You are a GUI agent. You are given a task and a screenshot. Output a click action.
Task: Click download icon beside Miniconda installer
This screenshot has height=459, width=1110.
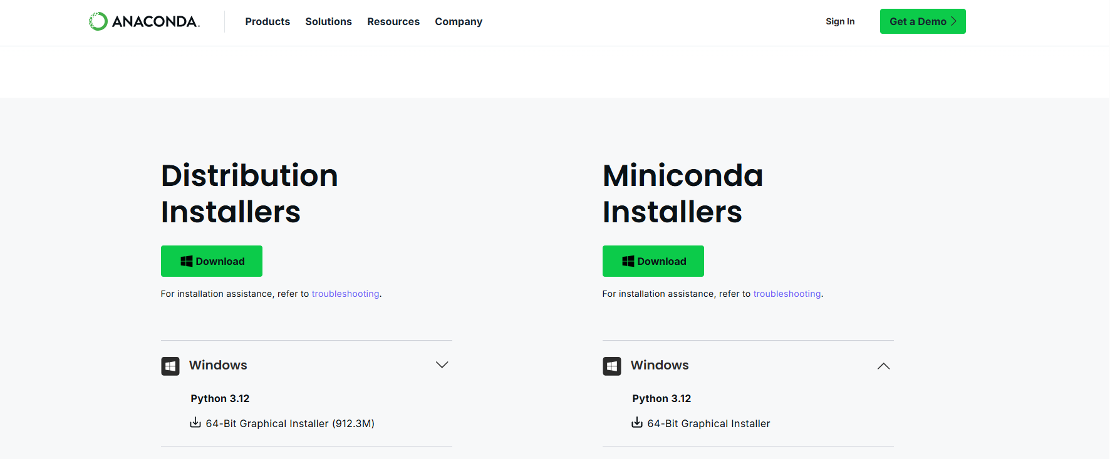pyautogui.click(x=637, y=423)
